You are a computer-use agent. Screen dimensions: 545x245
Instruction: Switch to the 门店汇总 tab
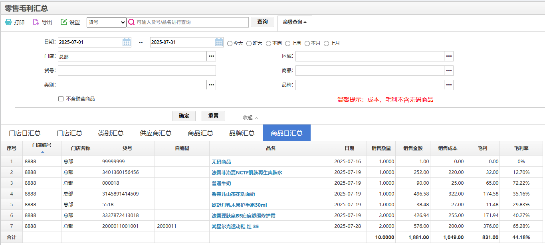pyautogui.click(x=69, y=133)
